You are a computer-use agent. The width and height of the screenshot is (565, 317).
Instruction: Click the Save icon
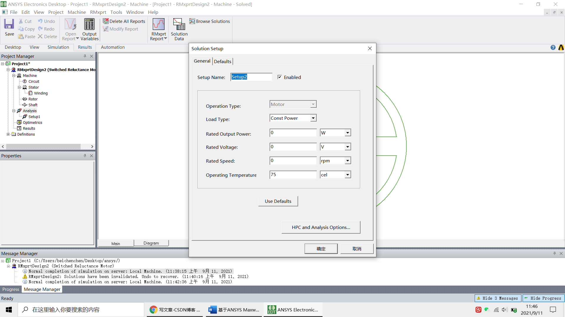[x=9, y=26]
